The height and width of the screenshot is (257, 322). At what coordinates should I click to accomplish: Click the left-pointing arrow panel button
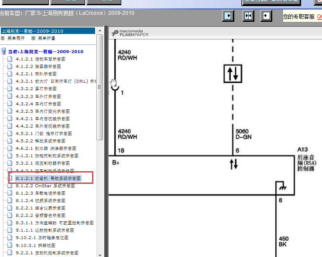(x=266, y=16)
